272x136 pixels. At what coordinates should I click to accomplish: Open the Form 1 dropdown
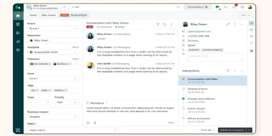tap(53, 79)
